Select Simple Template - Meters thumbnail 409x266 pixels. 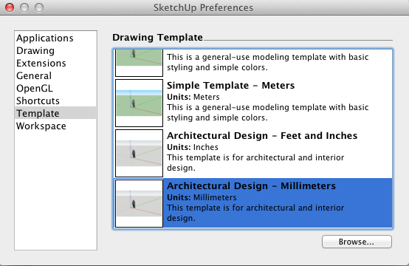click(x=139, y=103)
